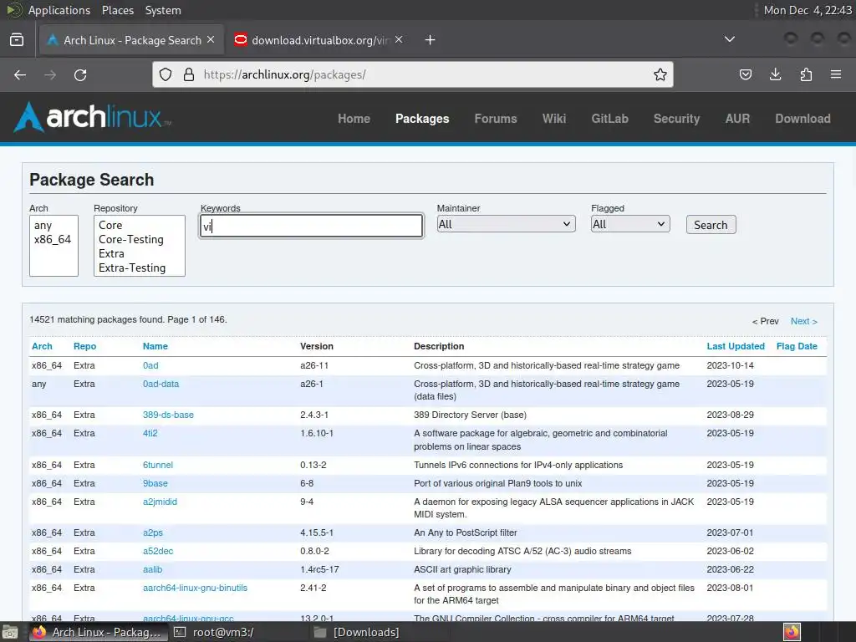Sort by Flag Date column
856x642 pixels.
click(x=797, y=346)
